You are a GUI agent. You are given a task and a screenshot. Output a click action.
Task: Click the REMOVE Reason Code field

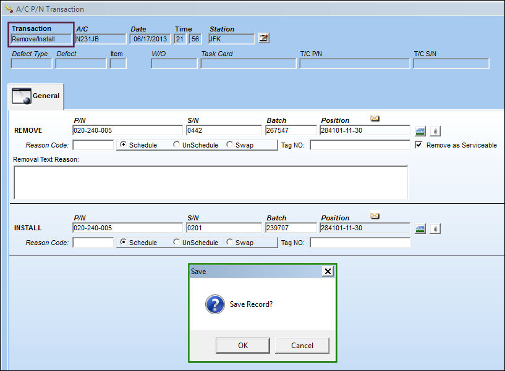click(x=93, y=145)
